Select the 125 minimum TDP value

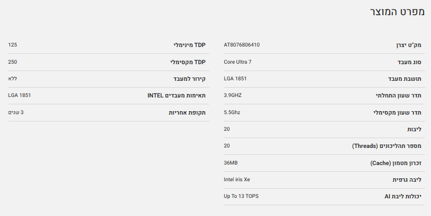coord(13,45)
